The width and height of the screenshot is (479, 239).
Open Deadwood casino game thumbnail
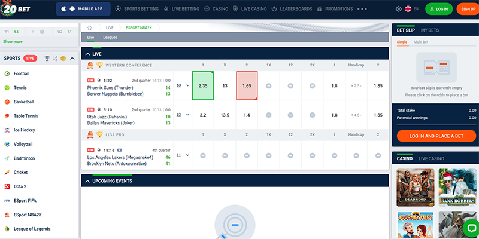pos(416,188)
